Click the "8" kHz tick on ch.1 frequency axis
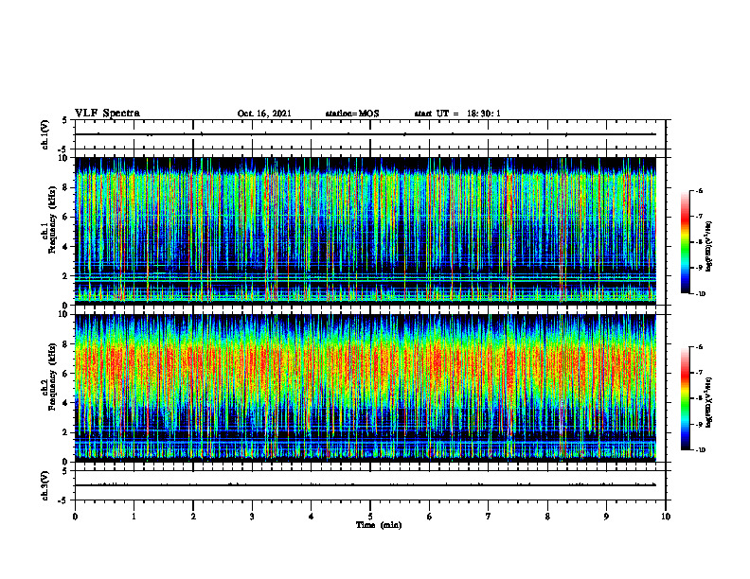The image size is (750, 579). coord(66,187)
